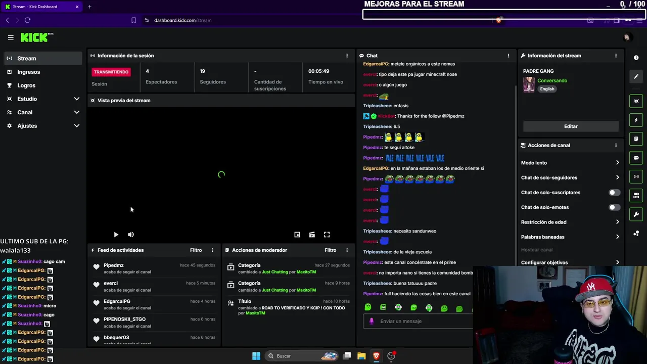Open Modo lento settings
The width and height of the screenshot is (647, 364).
[x=570, y=163]
